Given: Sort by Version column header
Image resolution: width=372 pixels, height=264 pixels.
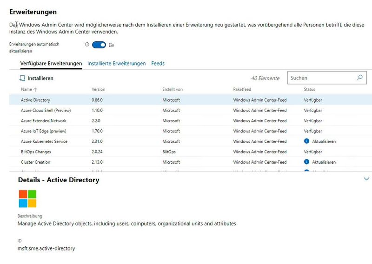Looking at the screenshot, I should point(98,89).
